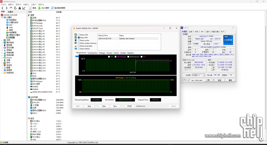The height and width of the screenshot is (145, 267).
Task: Click the 报告 report toolbar button
Action: click(32, 8)
